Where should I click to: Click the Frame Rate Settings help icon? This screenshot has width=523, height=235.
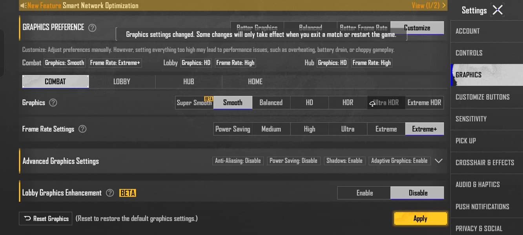click(82, 129)
